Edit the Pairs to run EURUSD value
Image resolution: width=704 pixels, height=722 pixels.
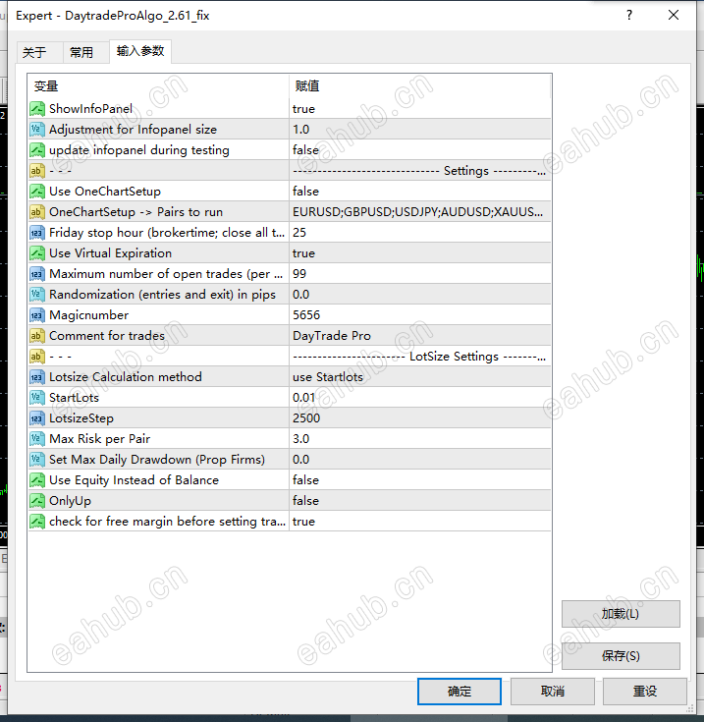point(420,212)
